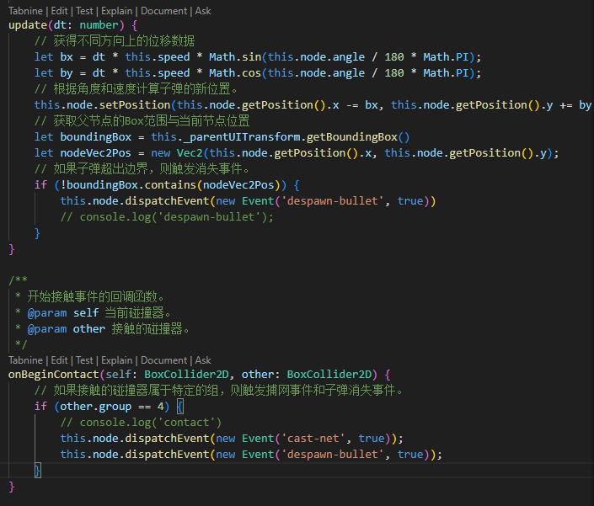Click Document link above onBeginContact method
Screen dimensions: 594x506
coord(163,360)
